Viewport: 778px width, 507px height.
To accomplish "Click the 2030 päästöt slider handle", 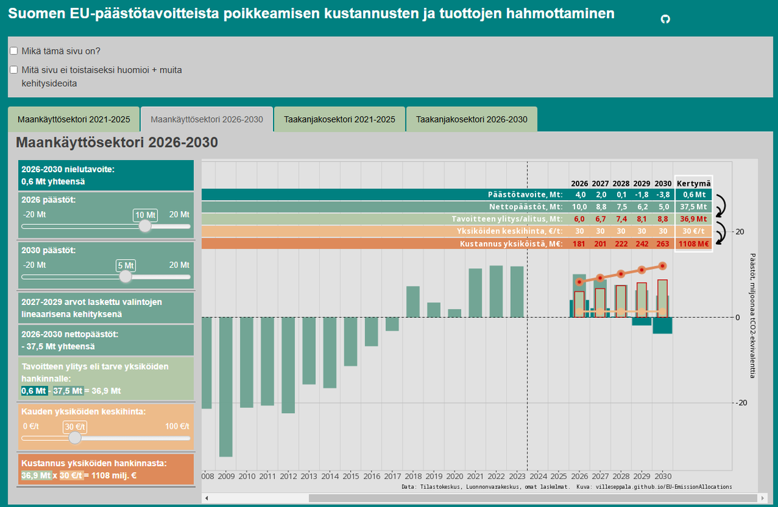I will [126, 276].
